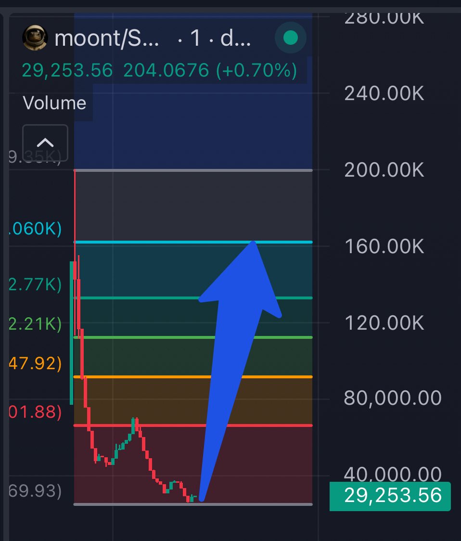Click the cyan .060K) level label

click(x=35, y=229)
